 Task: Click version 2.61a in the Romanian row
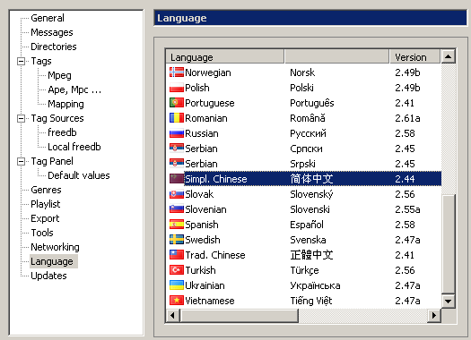[x=407, y=118]
